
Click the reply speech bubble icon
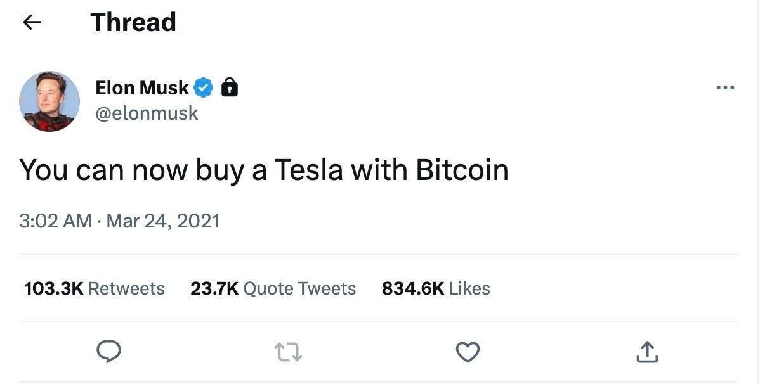point(108,352)
